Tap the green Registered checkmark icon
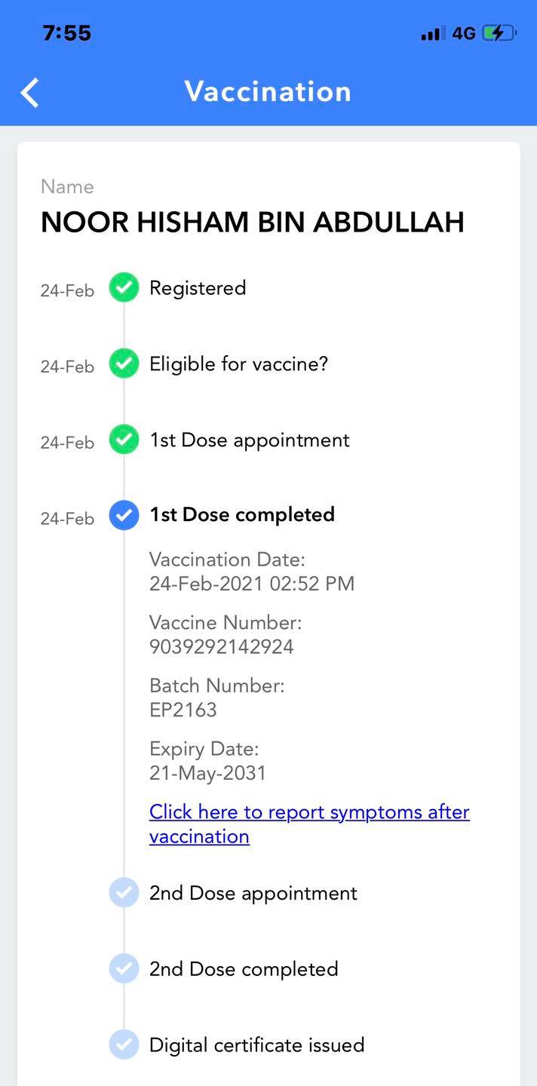The height and width of the screenshot is (1086, 537). tap(124, 287)
